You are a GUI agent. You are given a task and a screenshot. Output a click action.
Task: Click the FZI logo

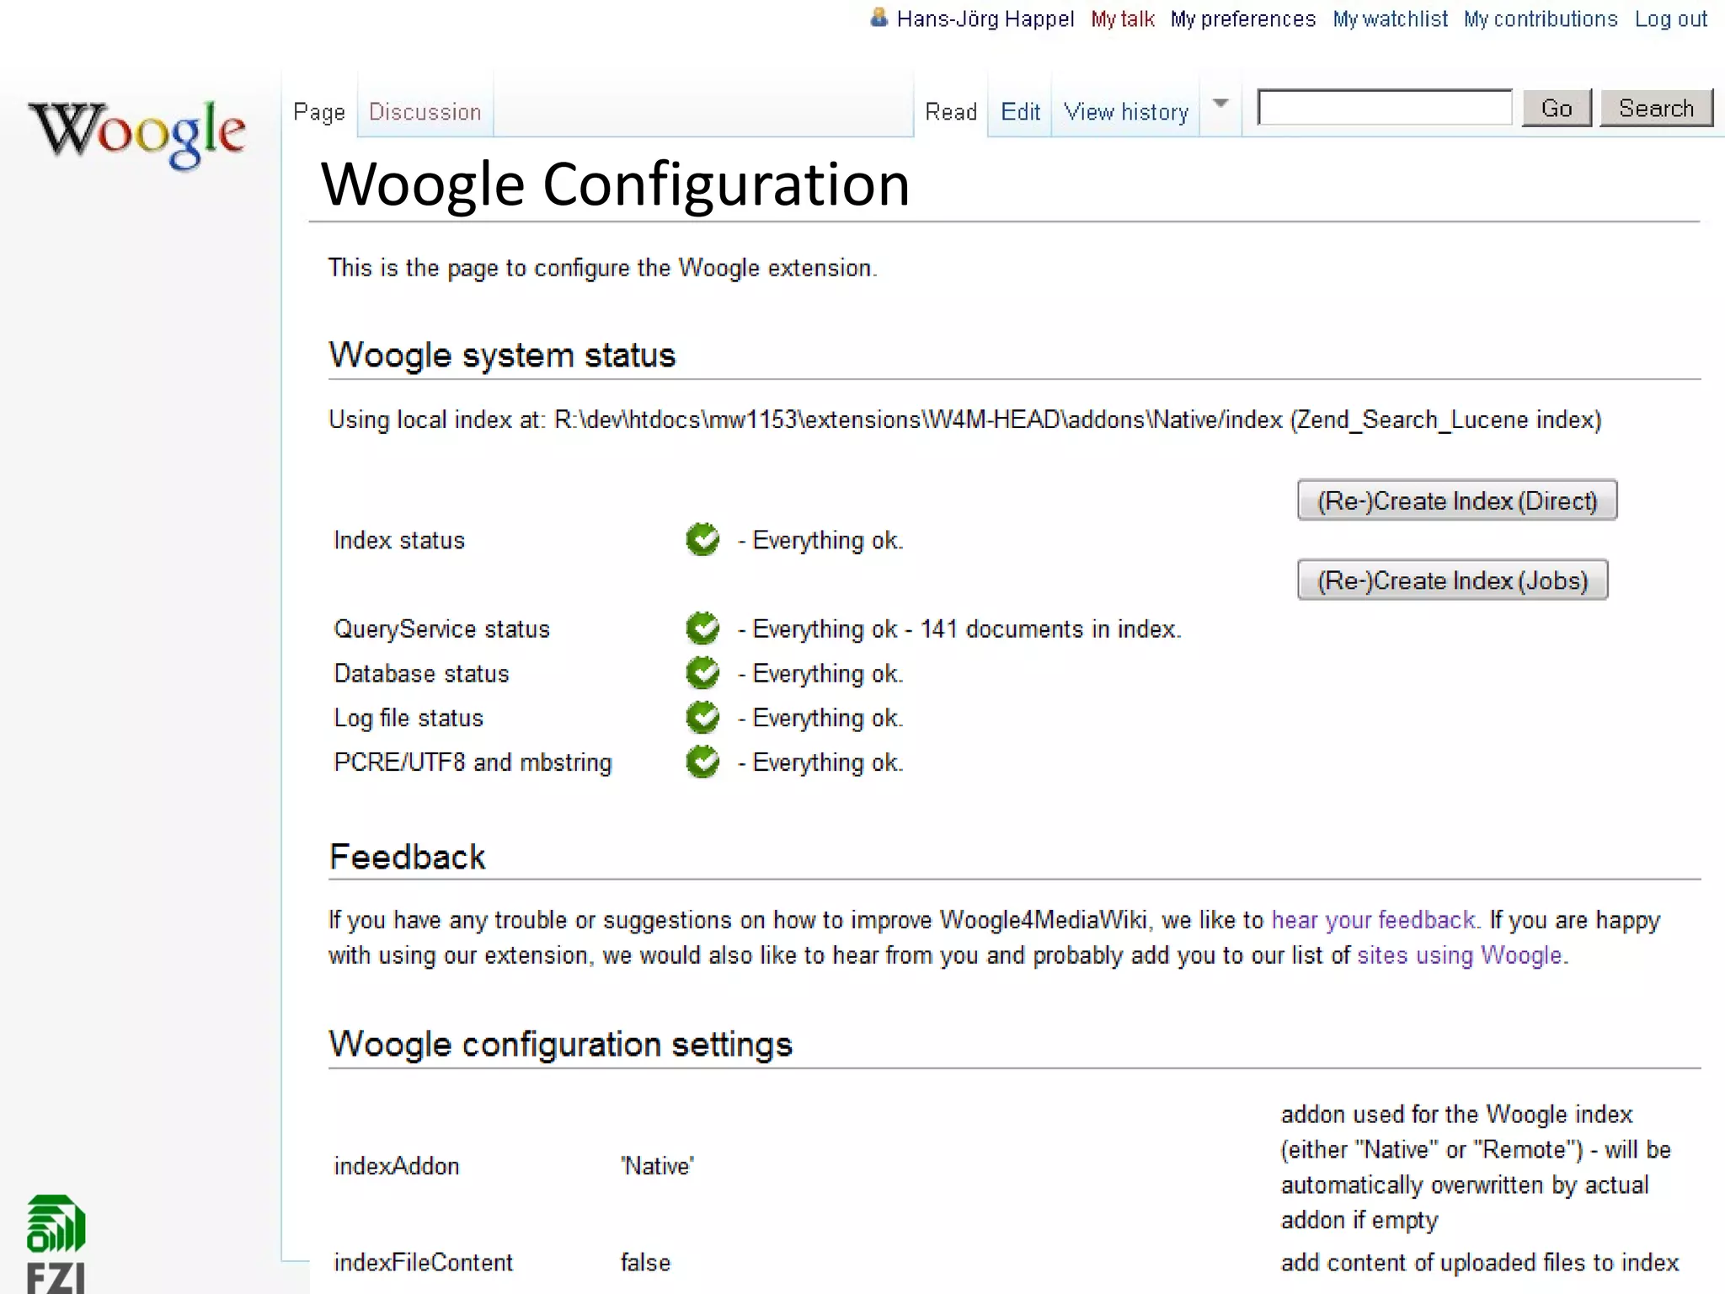(x=56, y=1243)
